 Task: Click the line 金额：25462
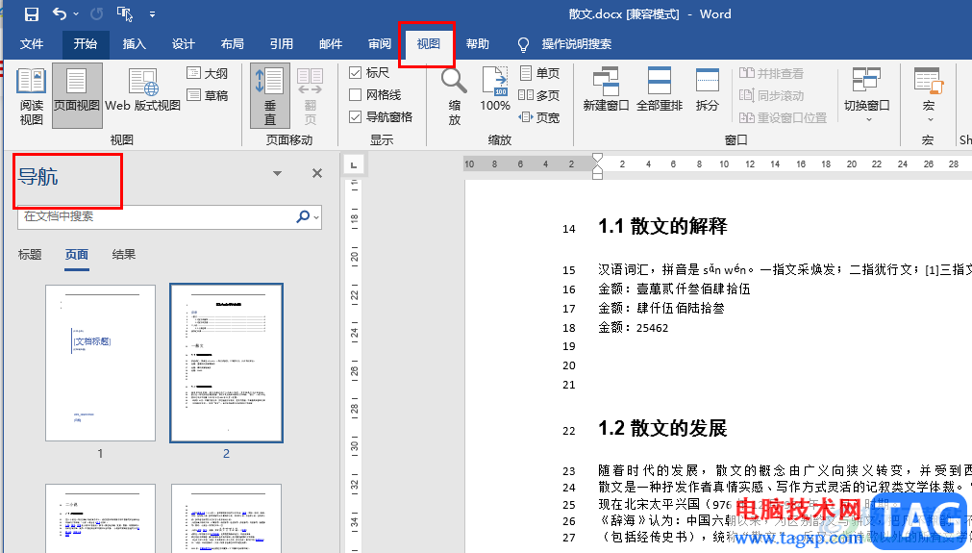[634, 328]
